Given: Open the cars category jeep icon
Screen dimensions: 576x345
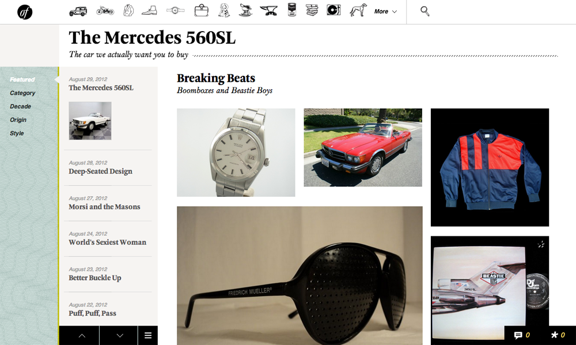Looking at the screenshot, I should tap(78, 11).
